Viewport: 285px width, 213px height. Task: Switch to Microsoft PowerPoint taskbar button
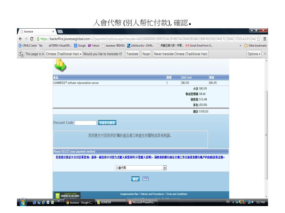pos(142,202)
